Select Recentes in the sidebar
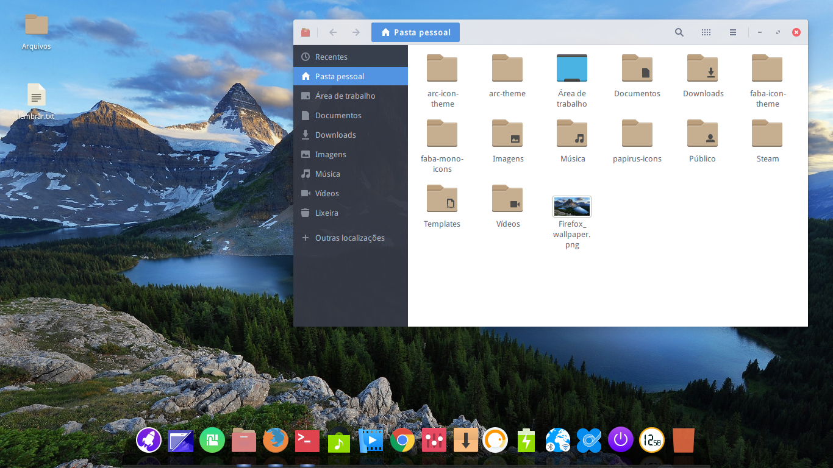The height and width of the screenshot is (468, 833). (x=351, y=57)
